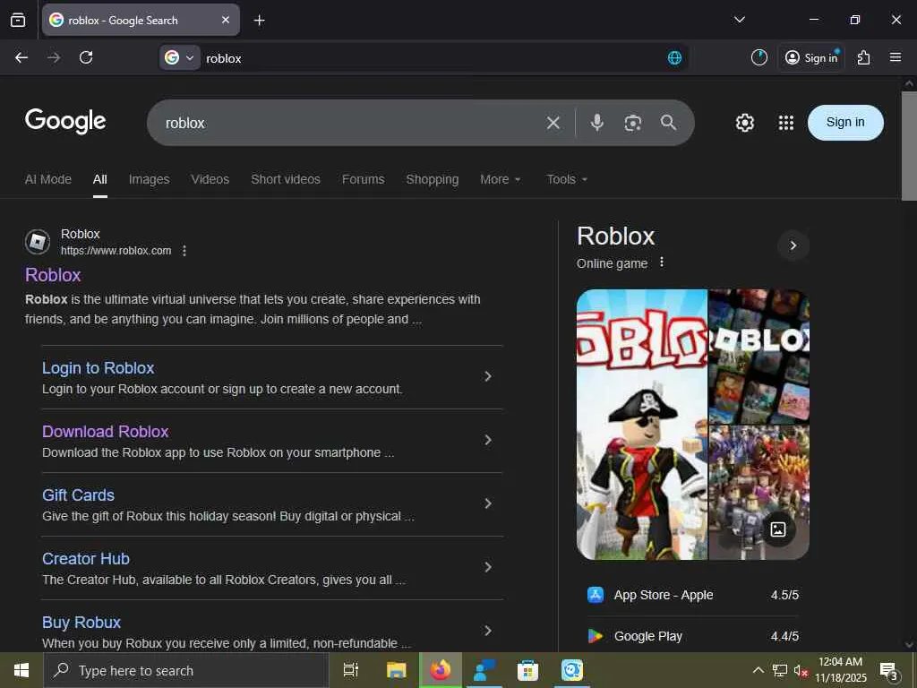Select the All results tab
917x688 pixels.
click(100, 179)
